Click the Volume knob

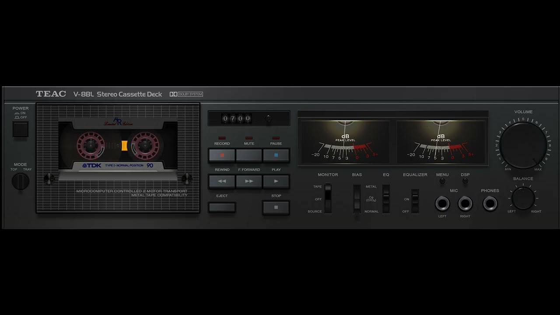point(523,145)
